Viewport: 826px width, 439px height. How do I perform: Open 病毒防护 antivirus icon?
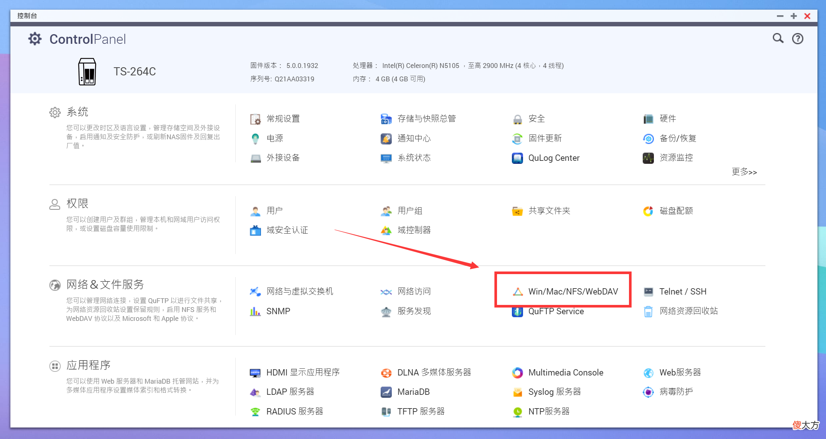[x=648, y=392]
